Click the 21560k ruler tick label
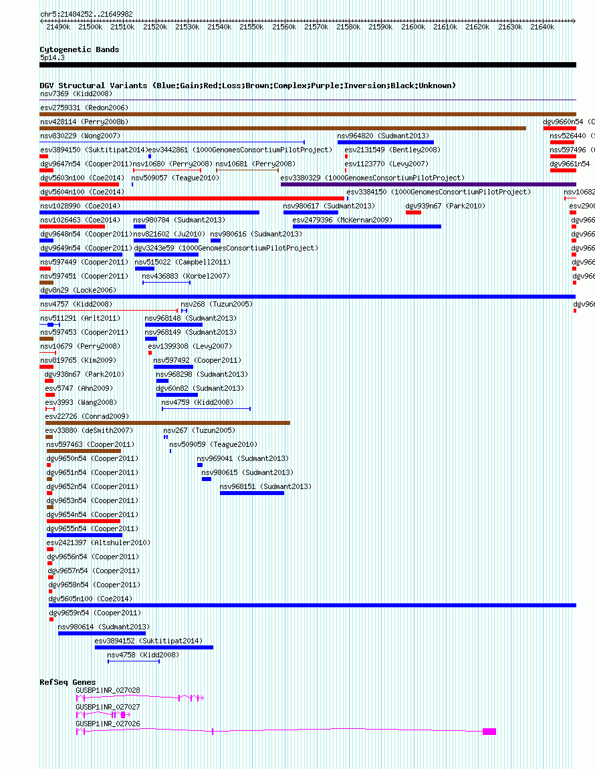The image size is (595, 769). (x=283, y=27)
